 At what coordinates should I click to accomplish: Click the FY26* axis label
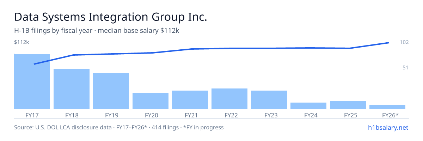(391, 115)
